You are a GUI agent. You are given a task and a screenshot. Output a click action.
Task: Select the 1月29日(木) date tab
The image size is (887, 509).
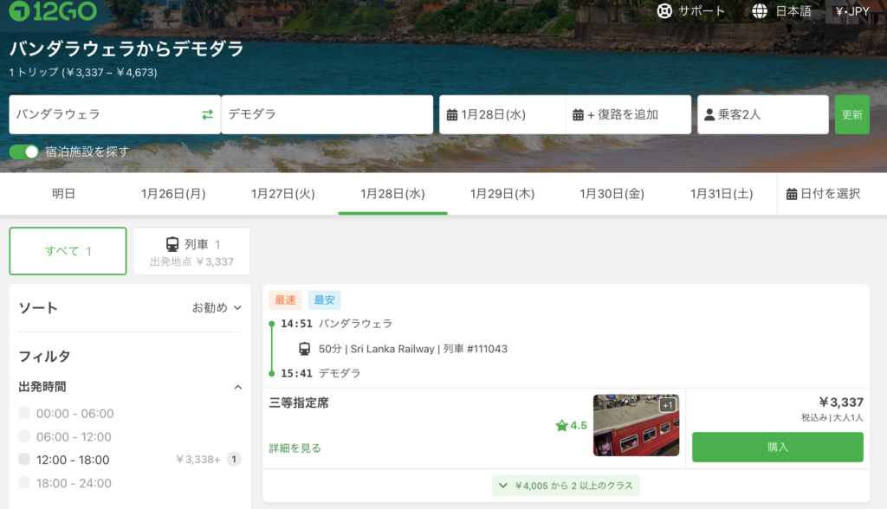click(502, 194)
